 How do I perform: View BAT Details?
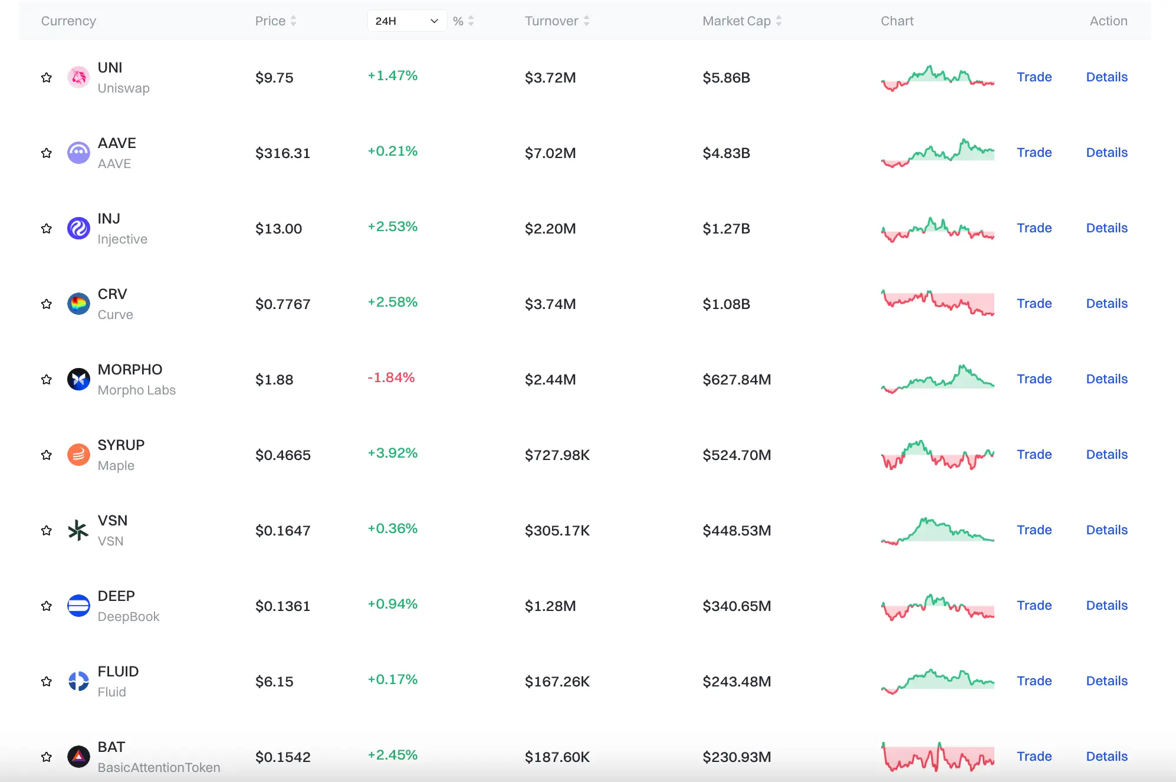coord(1106,757)
